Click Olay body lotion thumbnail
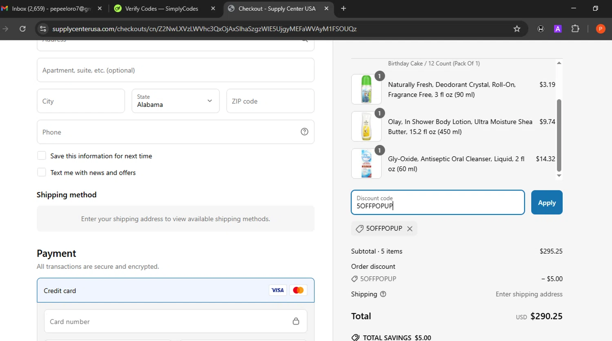 tap(366, 126)
